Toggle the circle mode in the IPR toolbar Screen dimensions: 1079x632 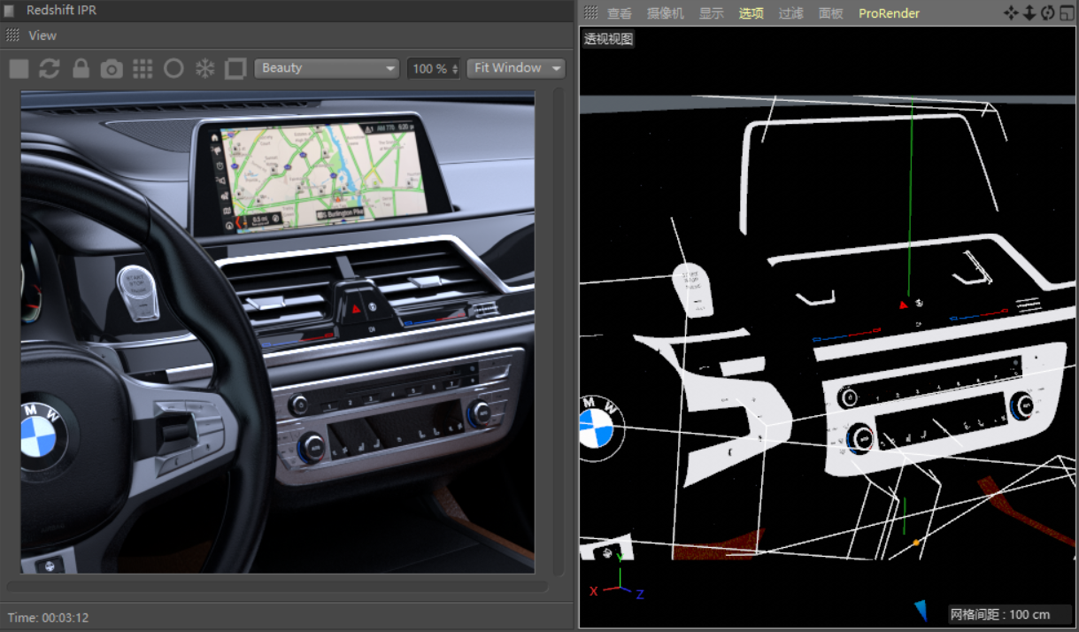click(173, 68)
